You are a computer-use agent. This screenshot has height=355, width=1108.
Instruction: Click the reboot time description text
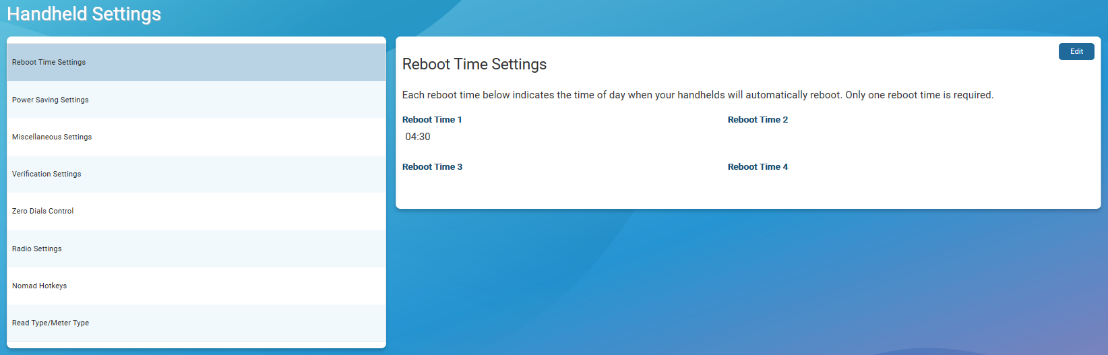698,95
